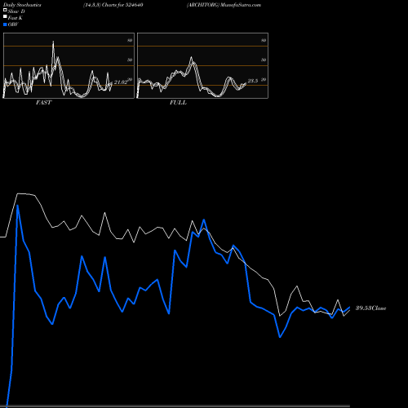Click the '(14,3,3) Charts for 524640' text
408x408 pixels.
pos(113,5)
